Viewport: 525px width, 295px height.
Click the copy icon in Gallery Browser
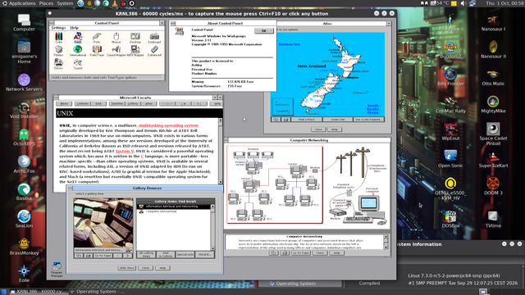tap(79, 256)
